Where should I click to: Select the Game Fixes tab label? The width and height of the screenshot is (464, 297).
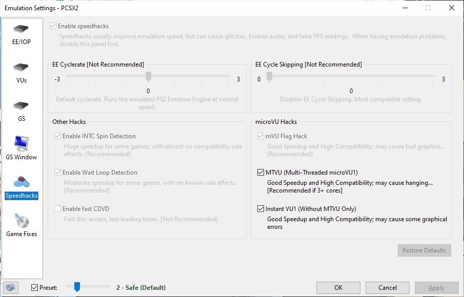click(x=22, y=234)
